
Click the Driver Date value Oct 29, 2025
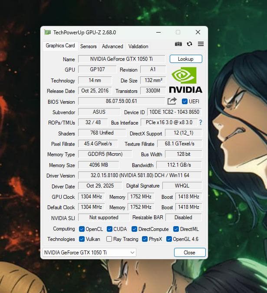click(100, 186)
